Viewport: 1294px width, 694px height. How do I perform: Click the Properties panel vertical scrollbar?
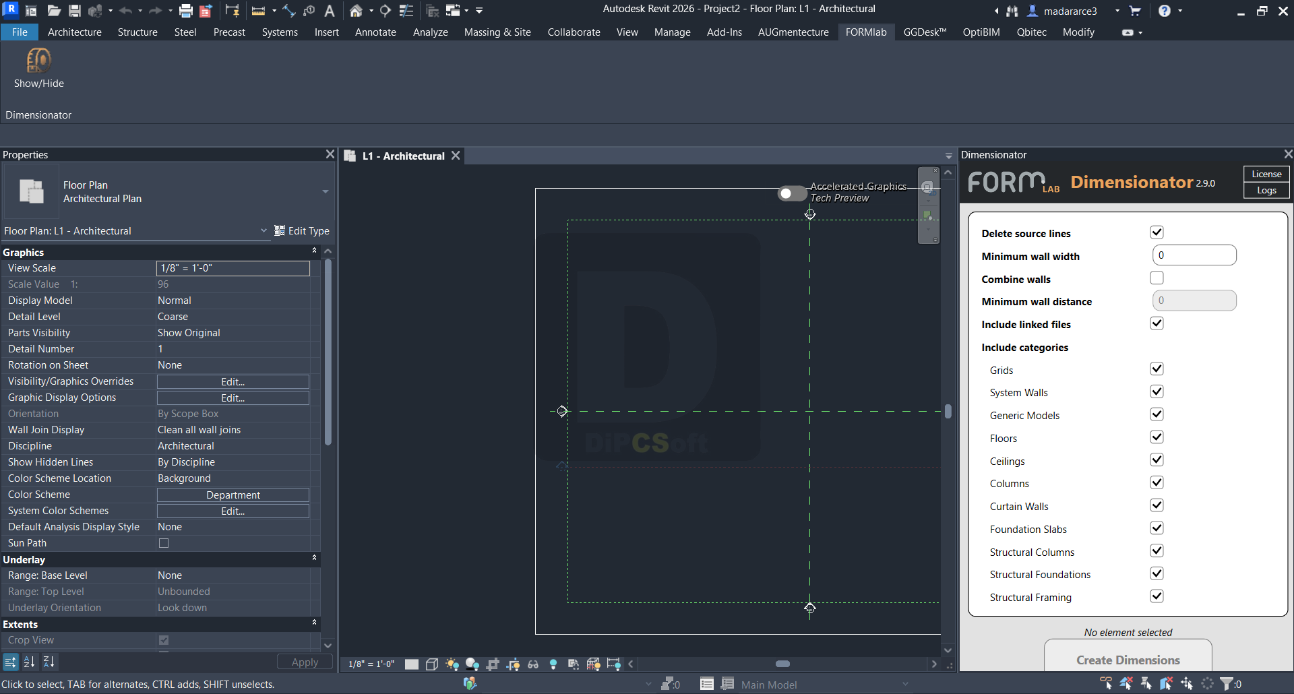(328, 352)
